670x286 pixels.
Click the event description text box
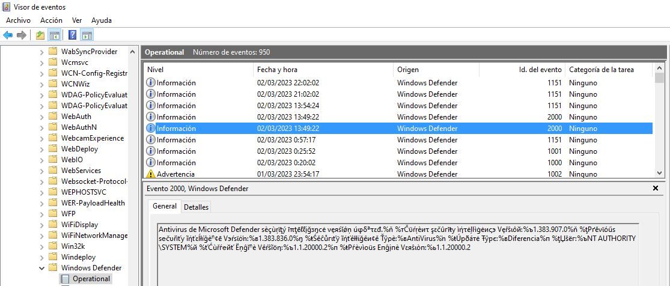tap(398, 254)
